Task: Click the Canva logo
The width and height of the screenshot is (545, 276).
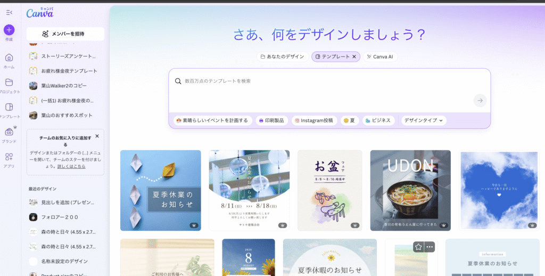Action: (40, 13)
